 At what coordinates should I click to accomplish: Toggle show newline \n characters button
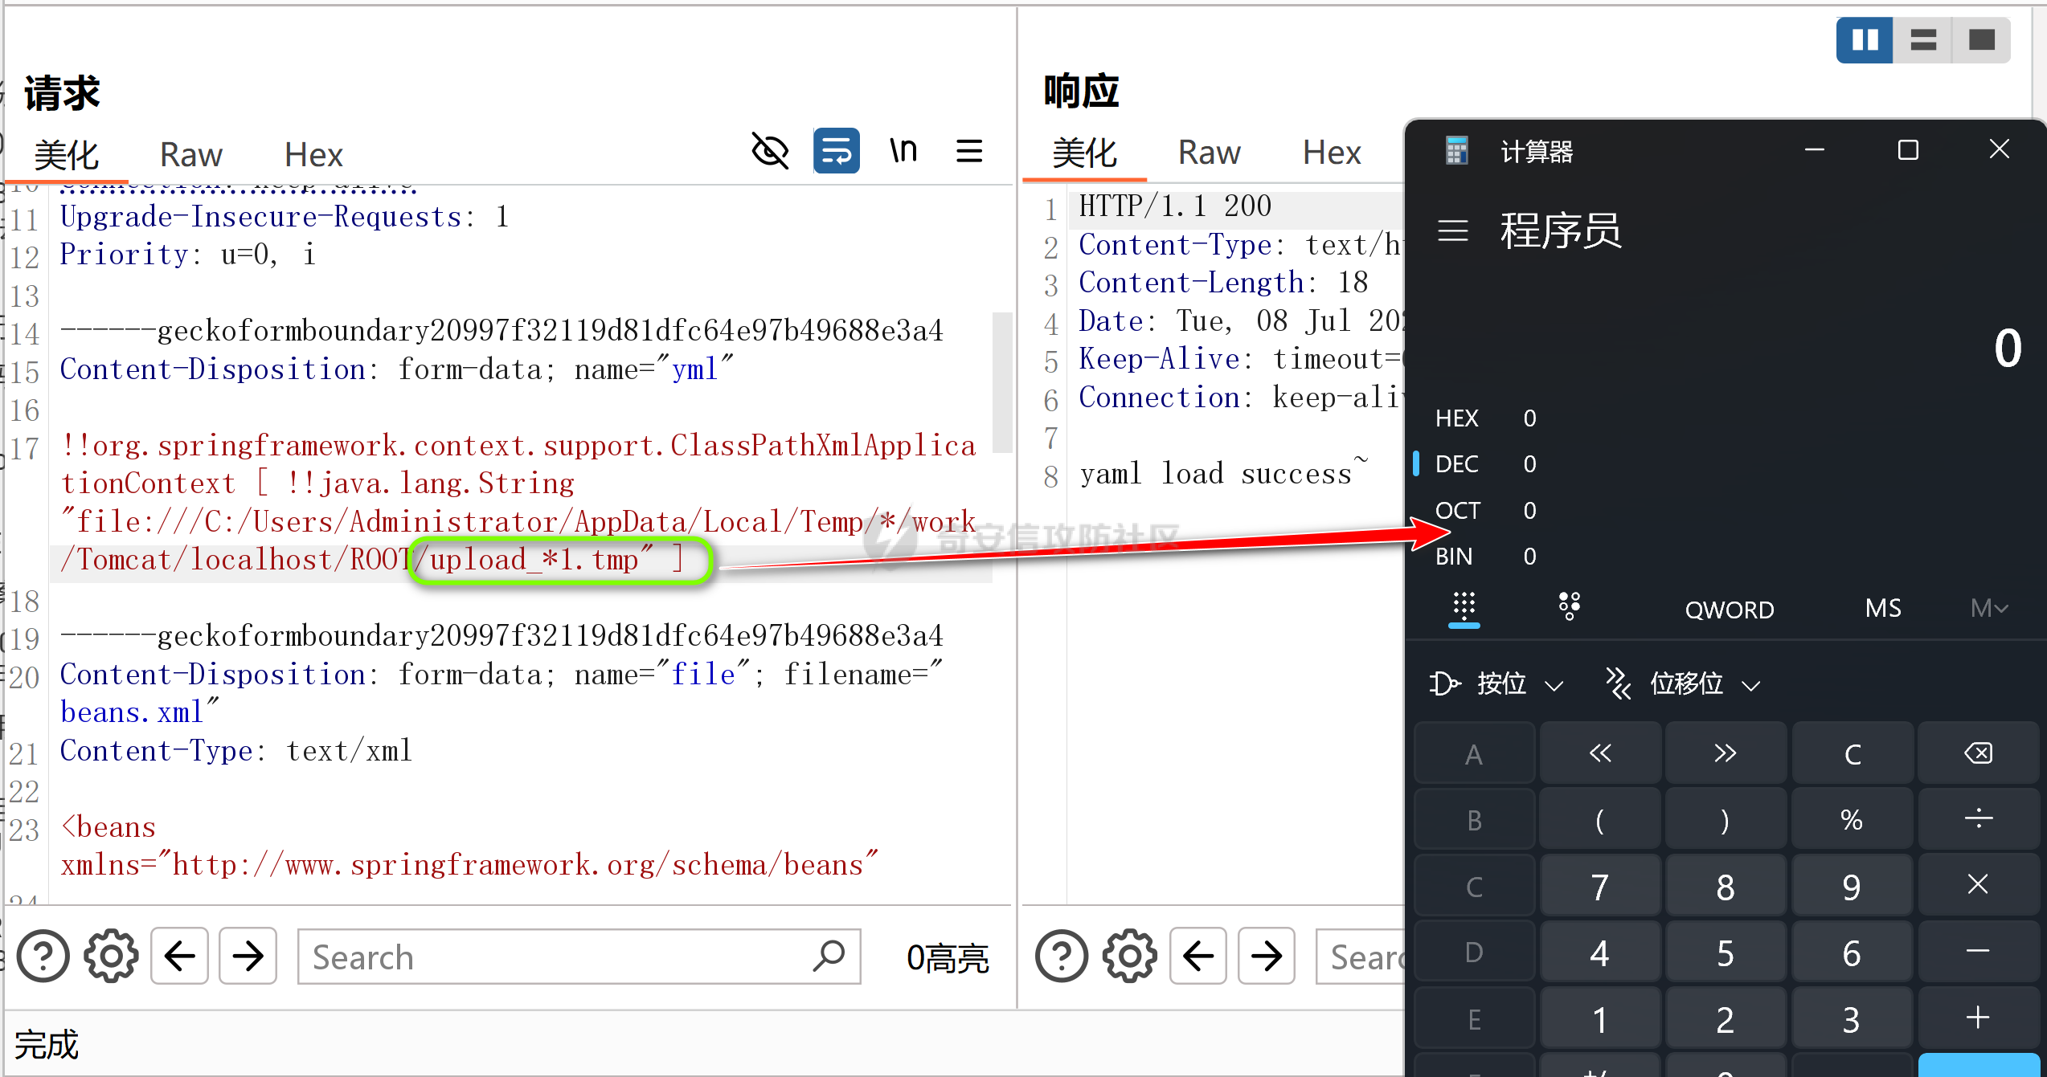point(903,150)
